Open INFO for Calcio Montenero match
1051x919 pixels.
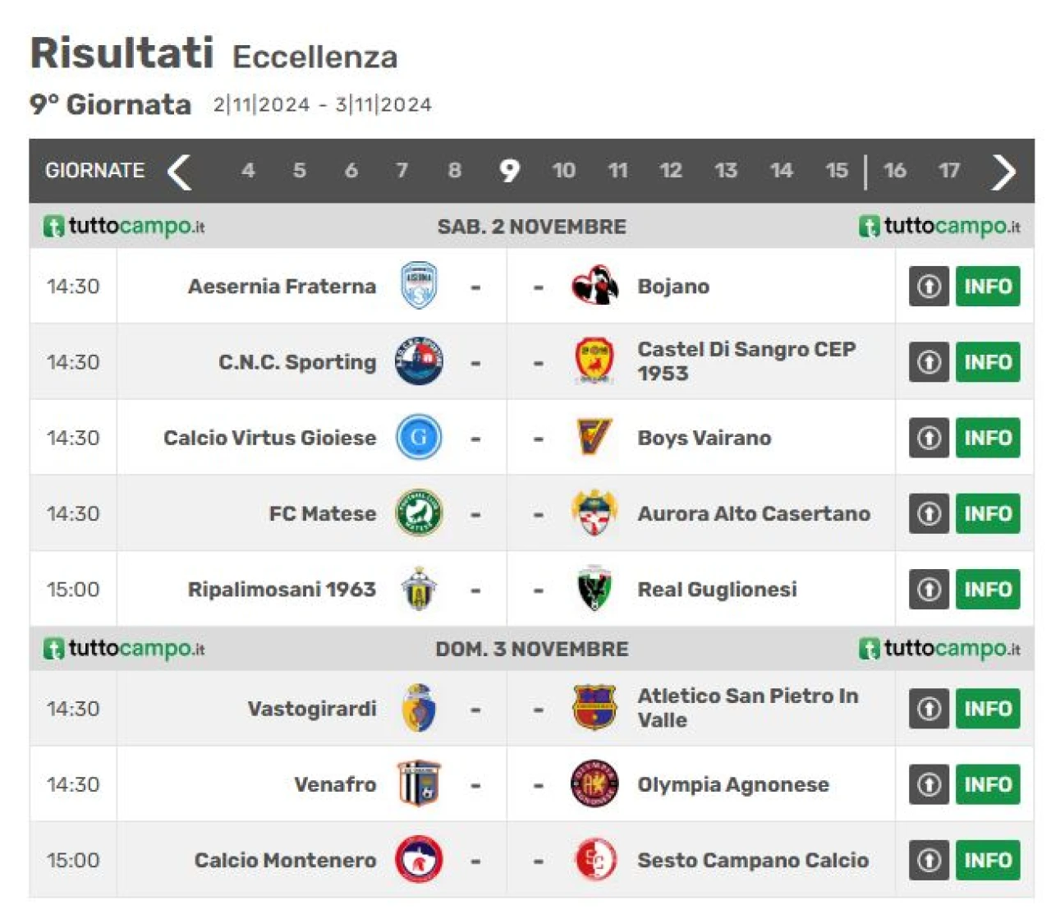[x=988, y=860]
